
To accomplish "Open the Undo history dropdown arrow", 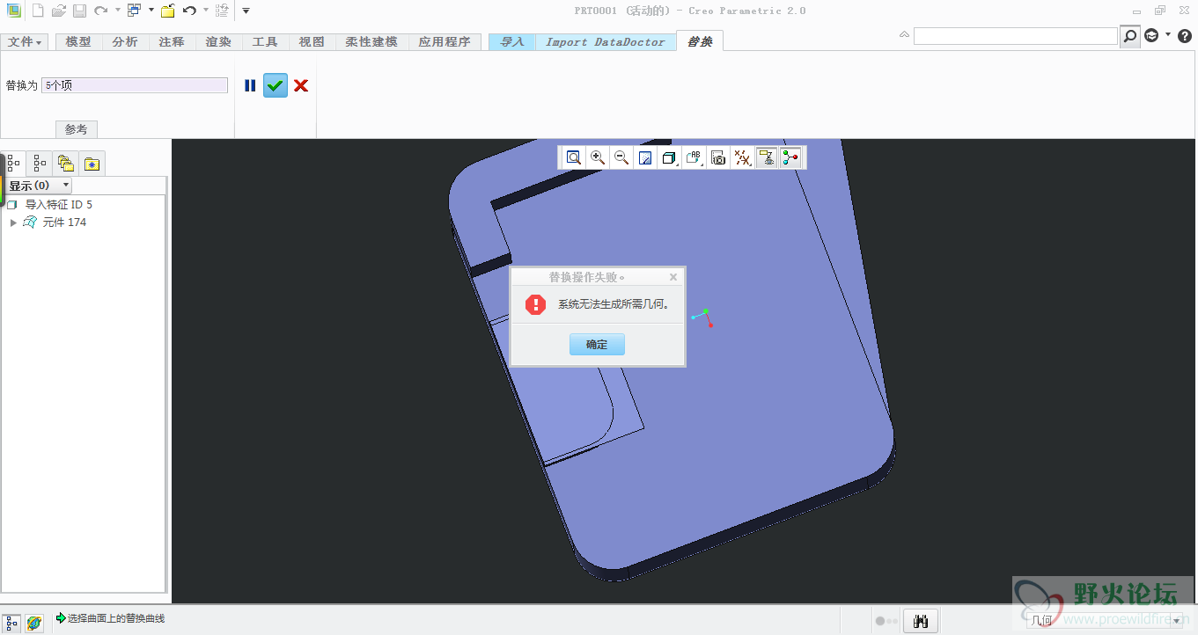I will point(206,11).
